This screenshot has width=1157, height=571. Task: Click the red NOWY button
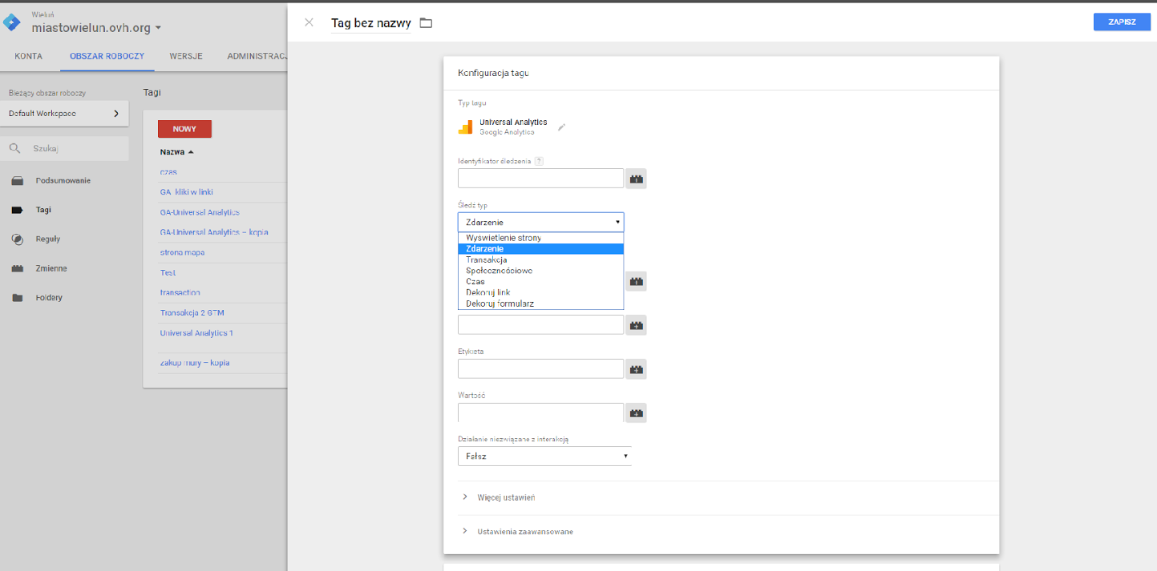pyautogui.click(x=184, y=129)
